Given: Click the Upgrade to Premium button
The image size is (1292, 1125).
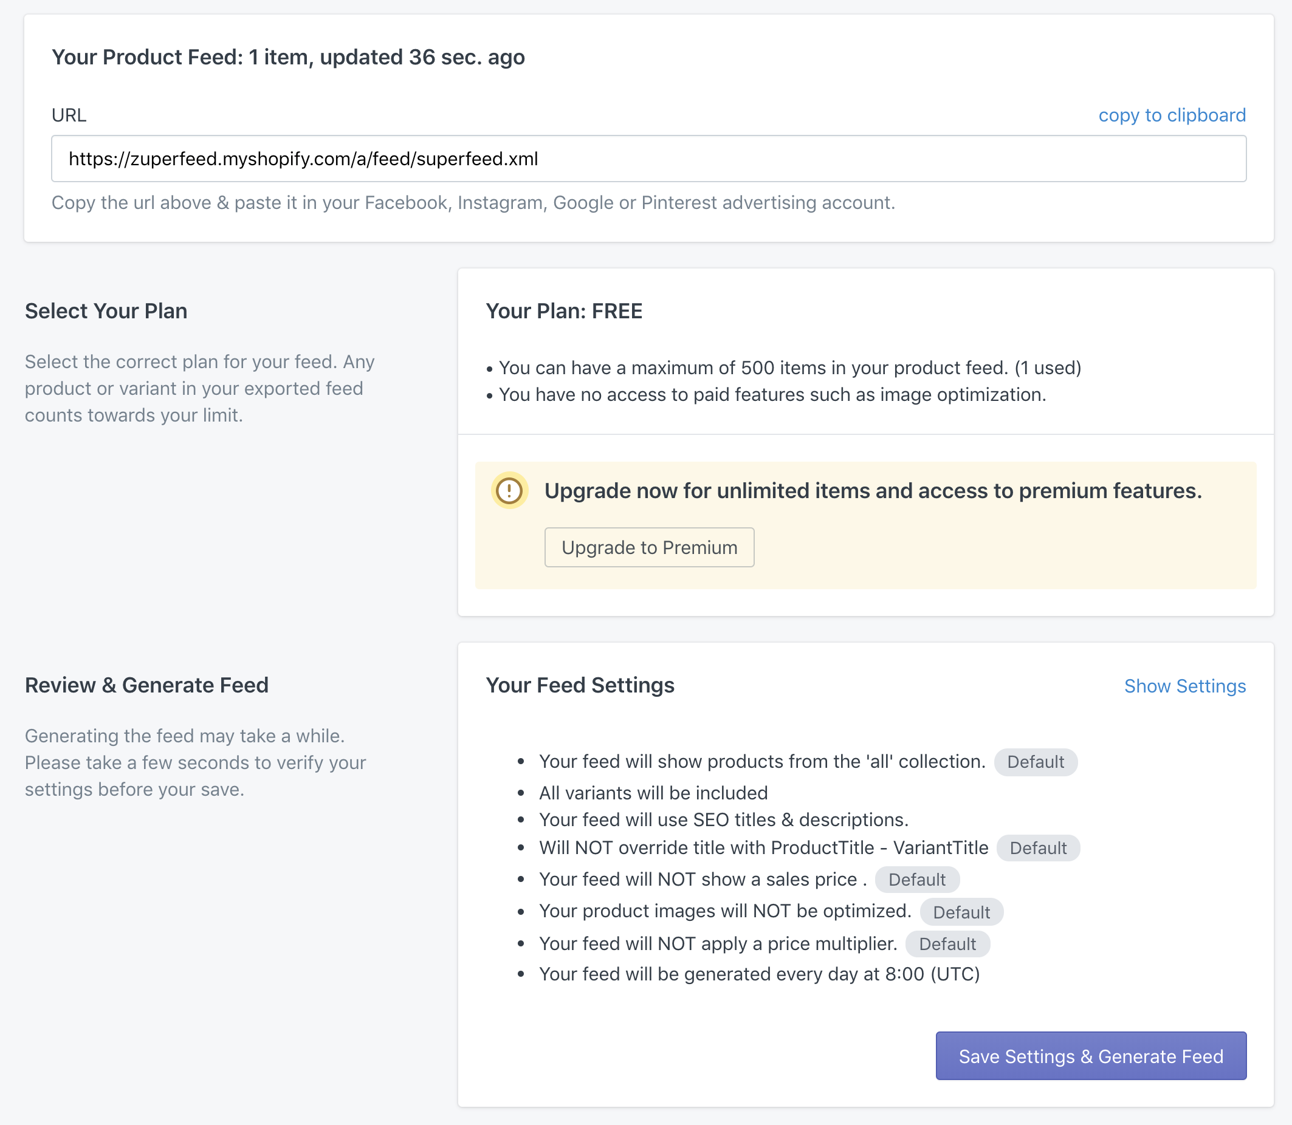Looking at the screenshot, I should pyautogui.click(x=649, y=547).
